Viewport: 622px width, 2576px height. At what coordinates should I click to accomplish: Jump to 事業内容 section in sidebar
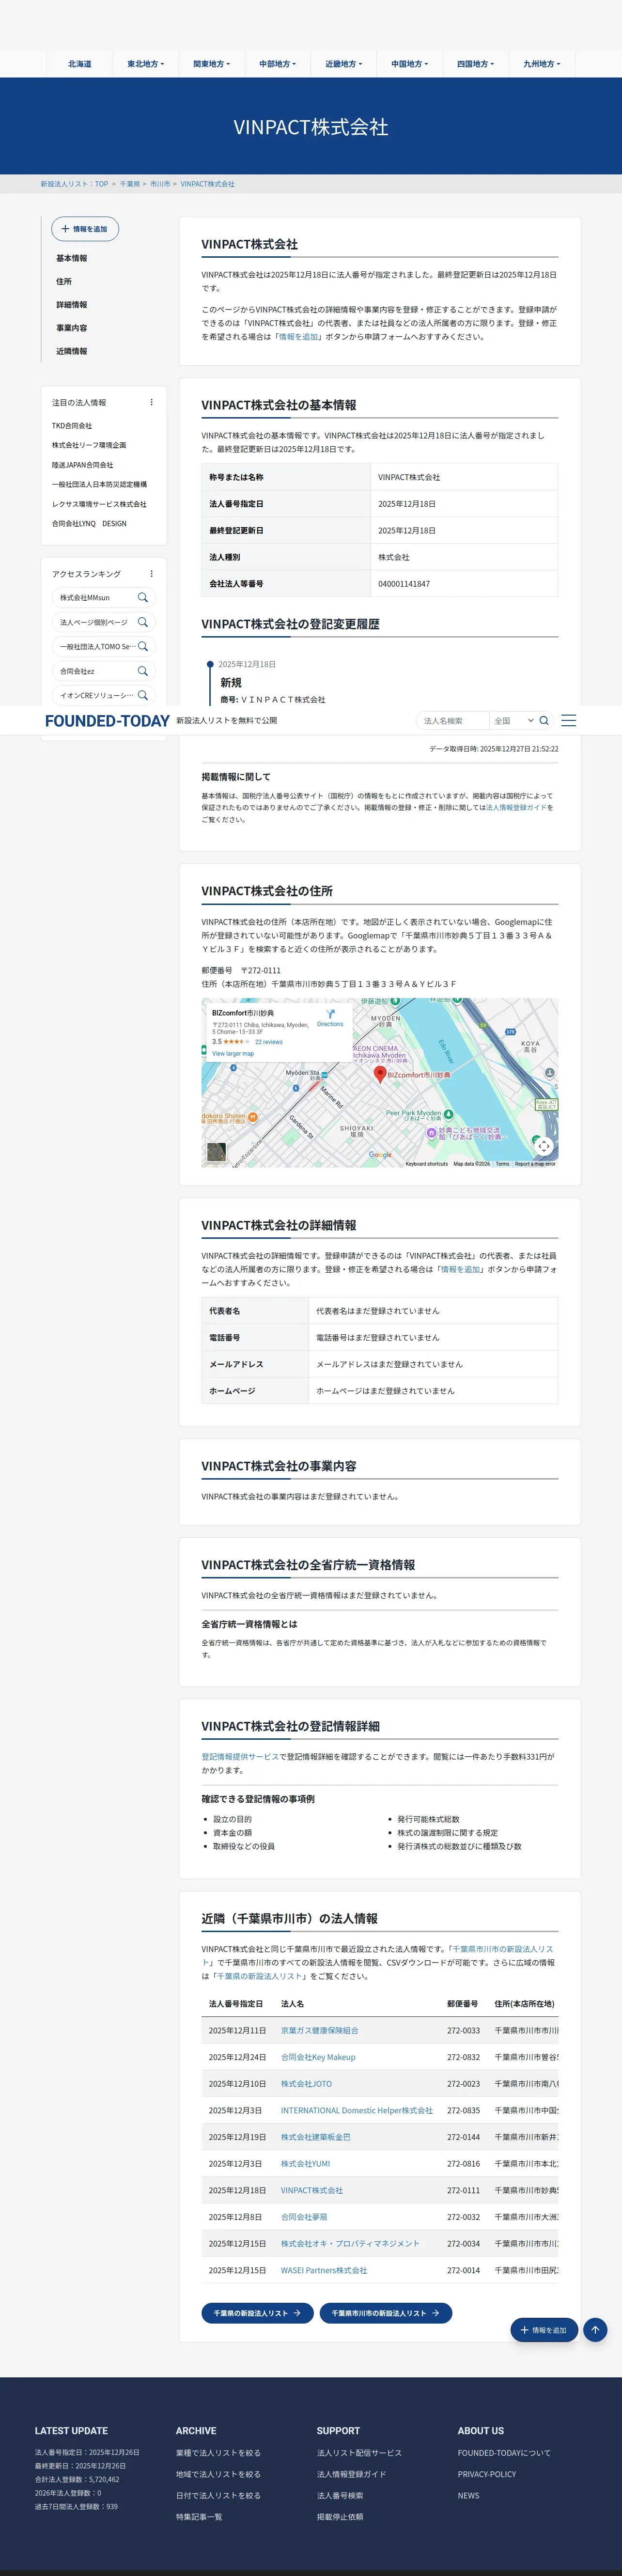(72, 328)
